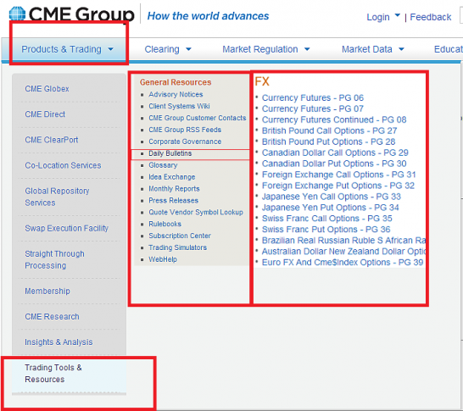Open Canadian Dollar Put Options - PG 30
This screenshot has width=463, height=411.
pos(334,164)
